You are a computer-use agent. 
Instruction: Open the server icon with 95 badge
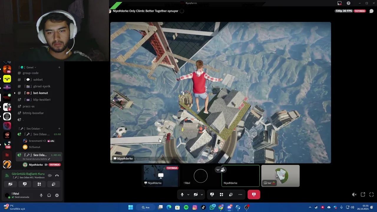tap(7, 69)
